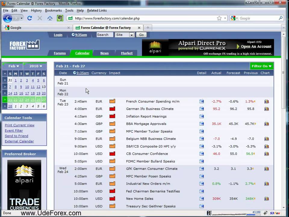Open a new tab with the plus button
Viewport: 289px width, 217px height.
coord(148,28)
